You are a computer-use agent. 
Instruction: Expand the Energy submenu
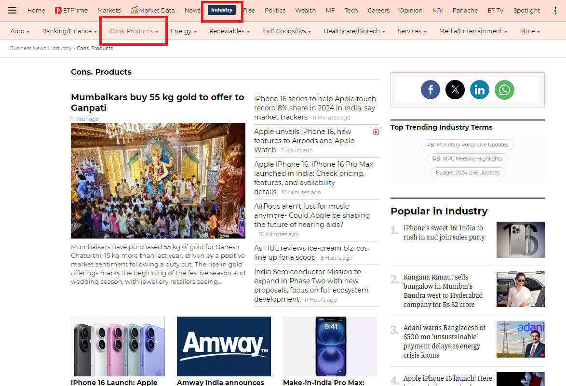184,31
